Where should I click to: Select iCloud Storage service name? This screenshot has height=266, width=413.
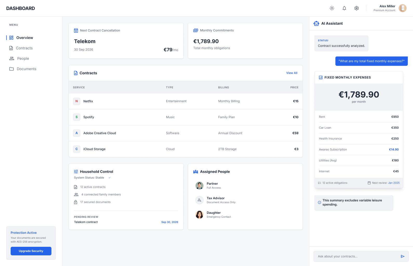[94, 149]
